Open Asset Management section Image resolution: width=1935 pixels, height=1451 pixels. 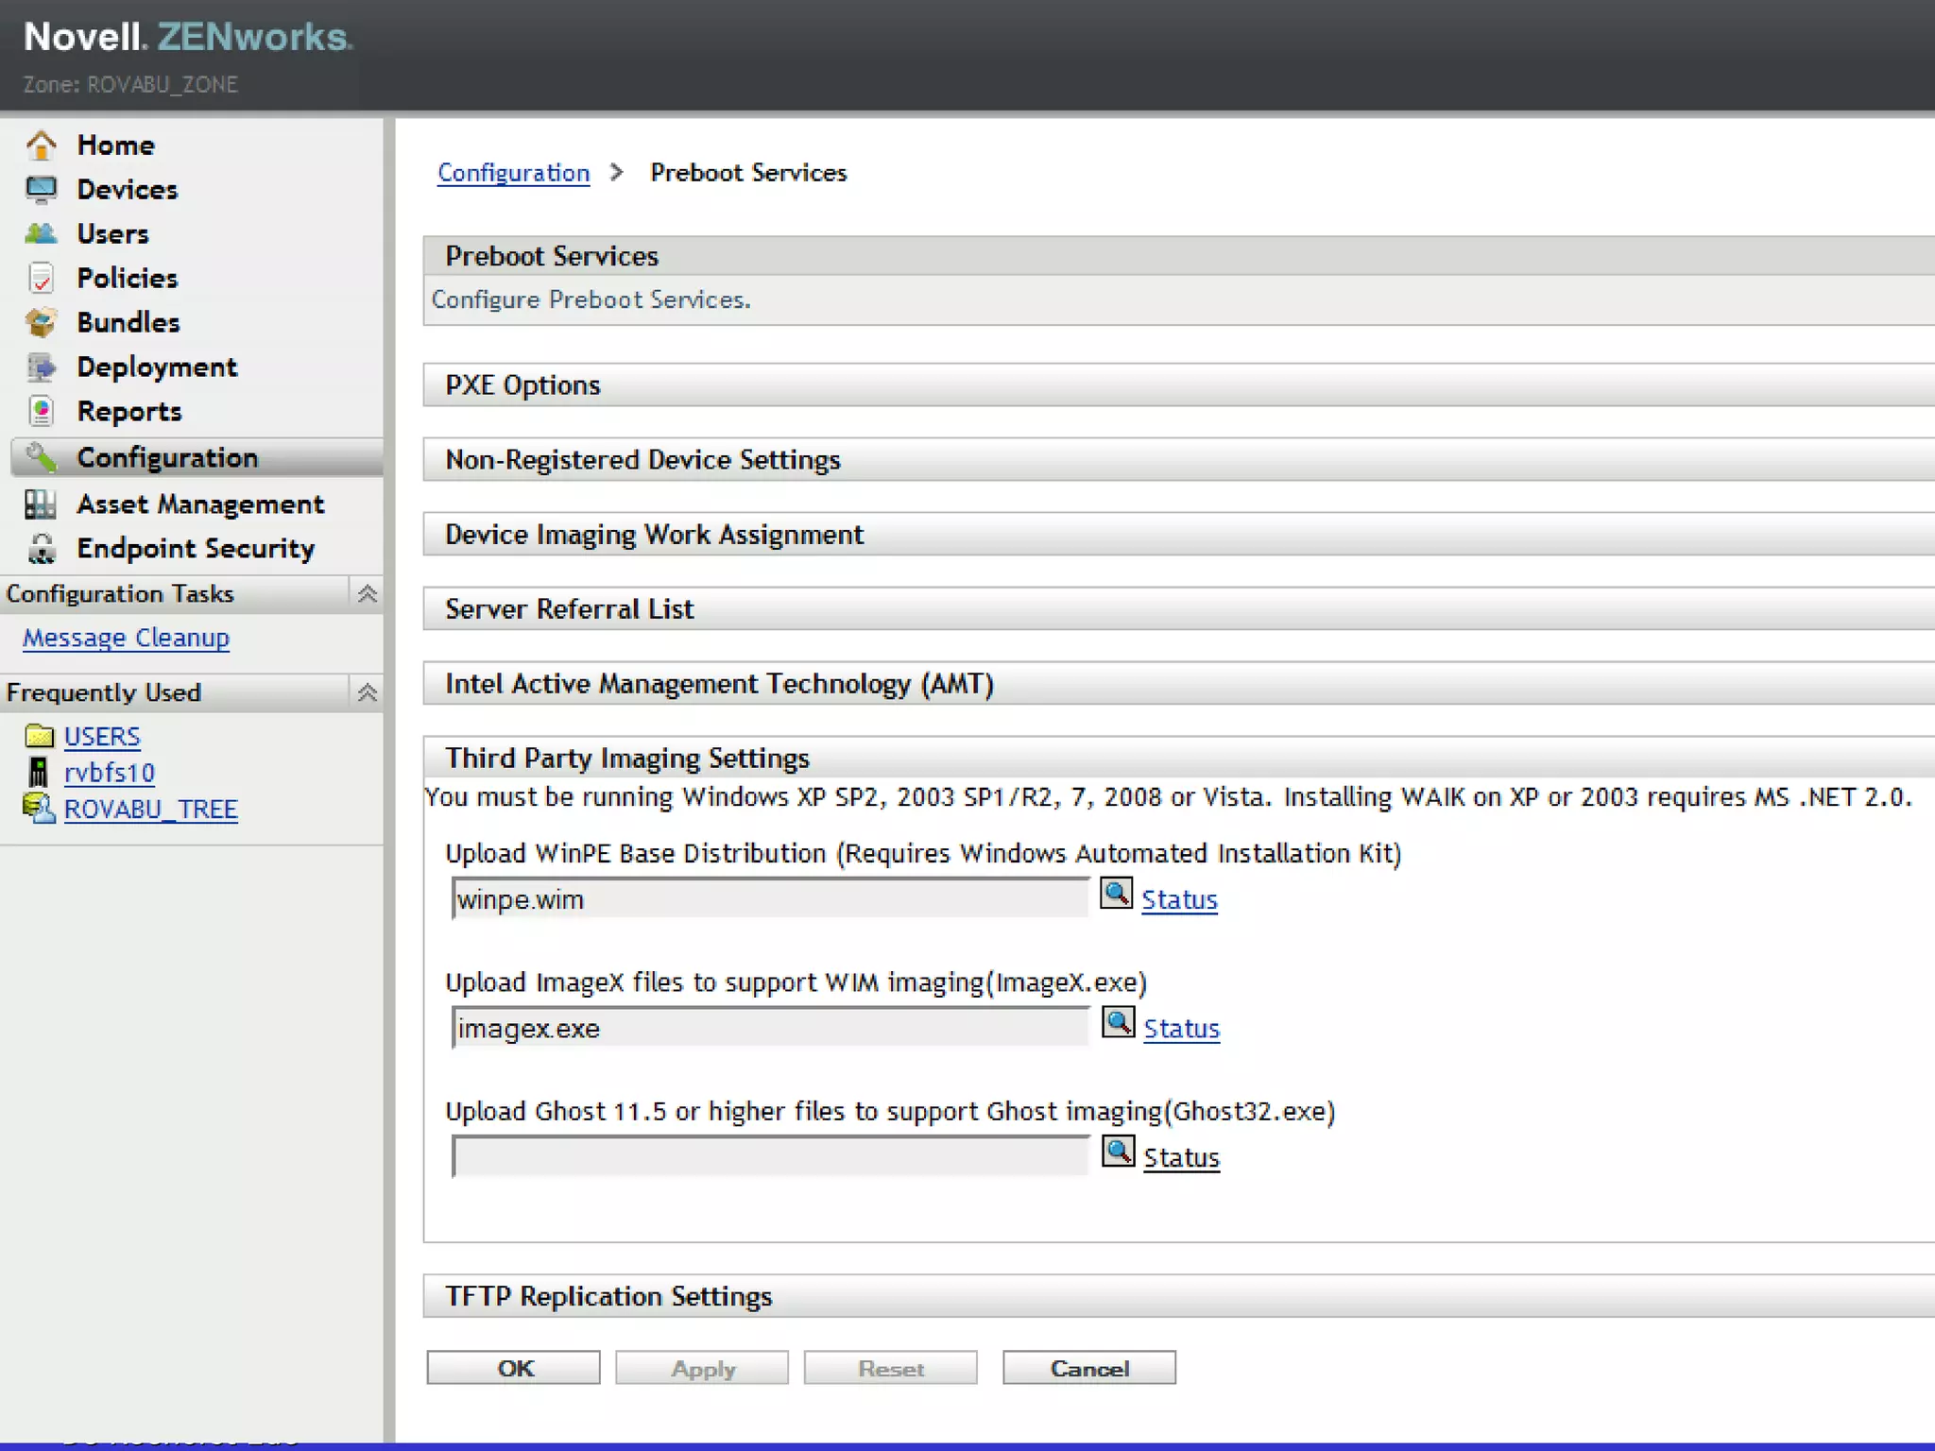tap(200, 504)
